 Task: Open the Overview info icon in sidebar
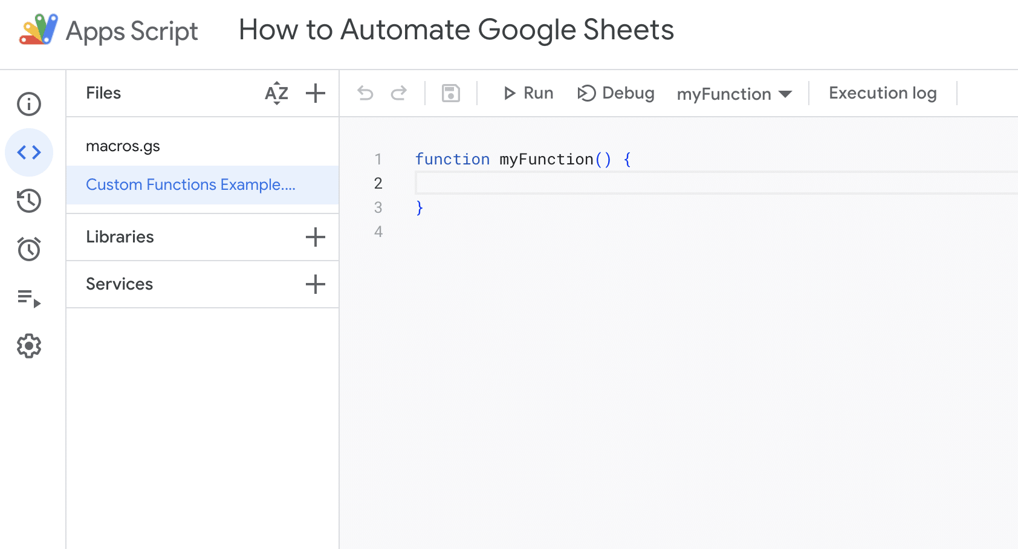point(29,104)
